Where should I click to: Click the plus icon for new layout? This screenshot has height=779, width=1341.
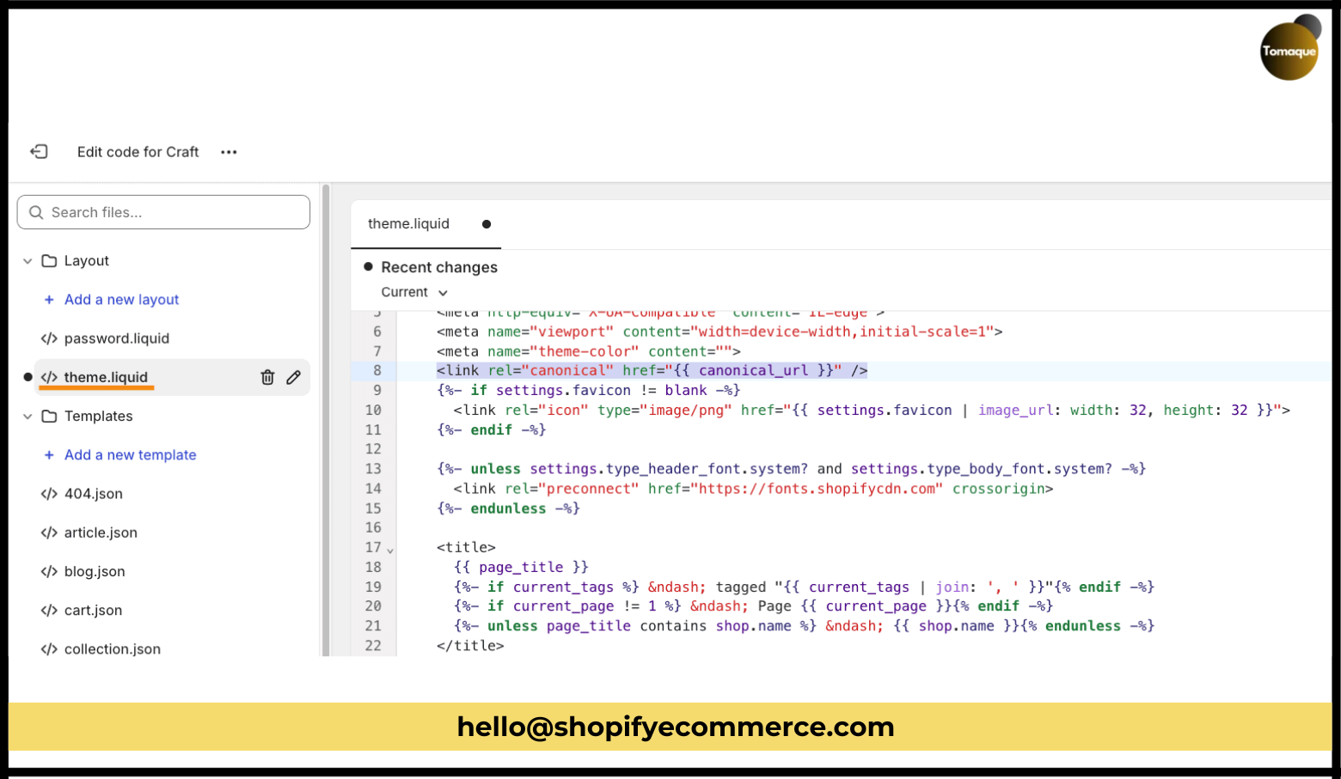[x=49, y=300]
